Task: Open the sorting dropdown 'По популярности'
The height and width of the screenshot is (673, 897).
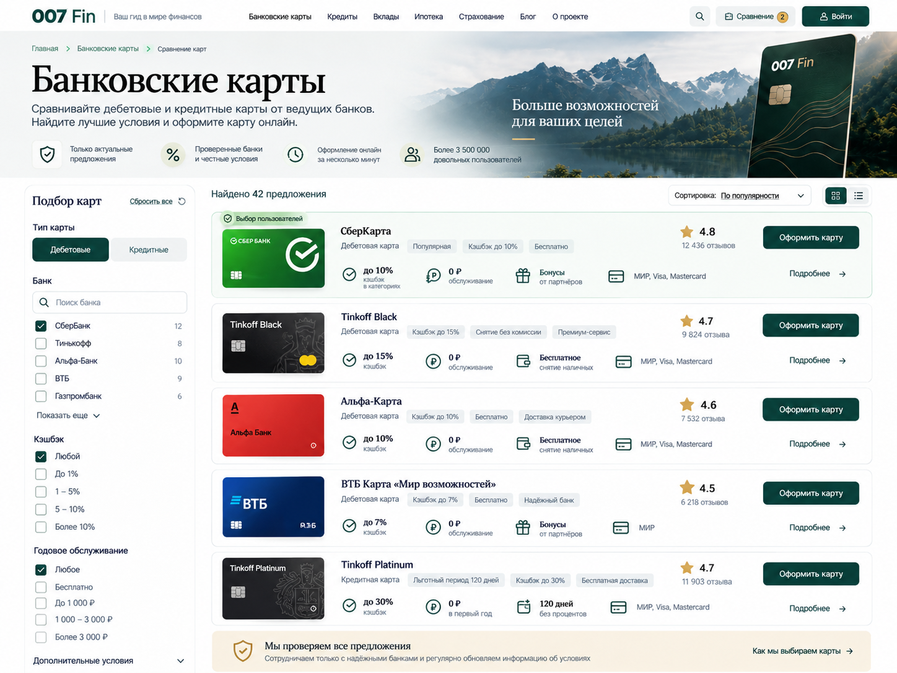Action: coord(740,196)
